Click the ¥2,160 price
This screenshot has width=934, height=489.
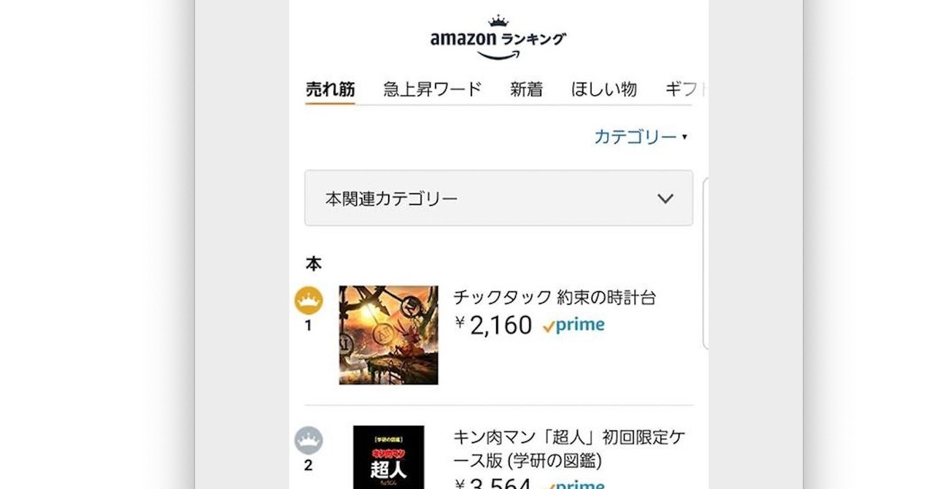494,326
